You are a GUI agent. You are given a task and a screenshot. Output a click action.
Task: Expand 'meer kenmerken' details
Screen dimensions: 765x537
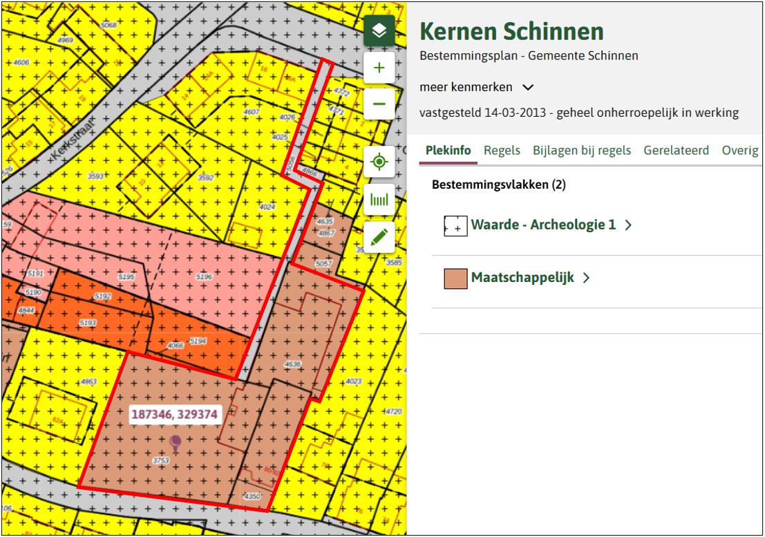[x=476, y=87]
